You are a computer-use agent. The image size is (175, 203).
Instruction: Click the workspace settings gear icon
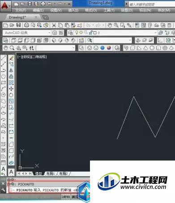pos(55,33)
